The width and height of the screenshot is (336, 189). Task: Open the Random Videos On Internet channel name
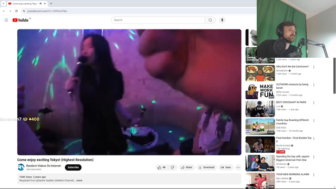(44, 166)
